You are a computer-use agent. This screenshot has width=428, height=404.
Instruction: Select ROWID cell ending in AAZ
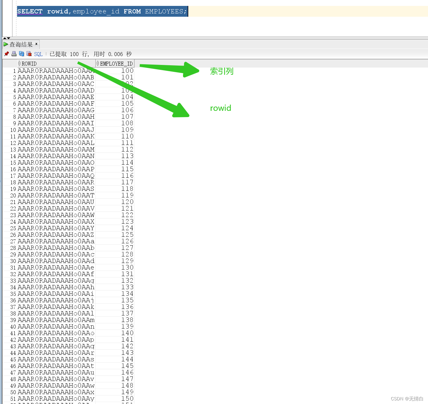coord(56,235)
